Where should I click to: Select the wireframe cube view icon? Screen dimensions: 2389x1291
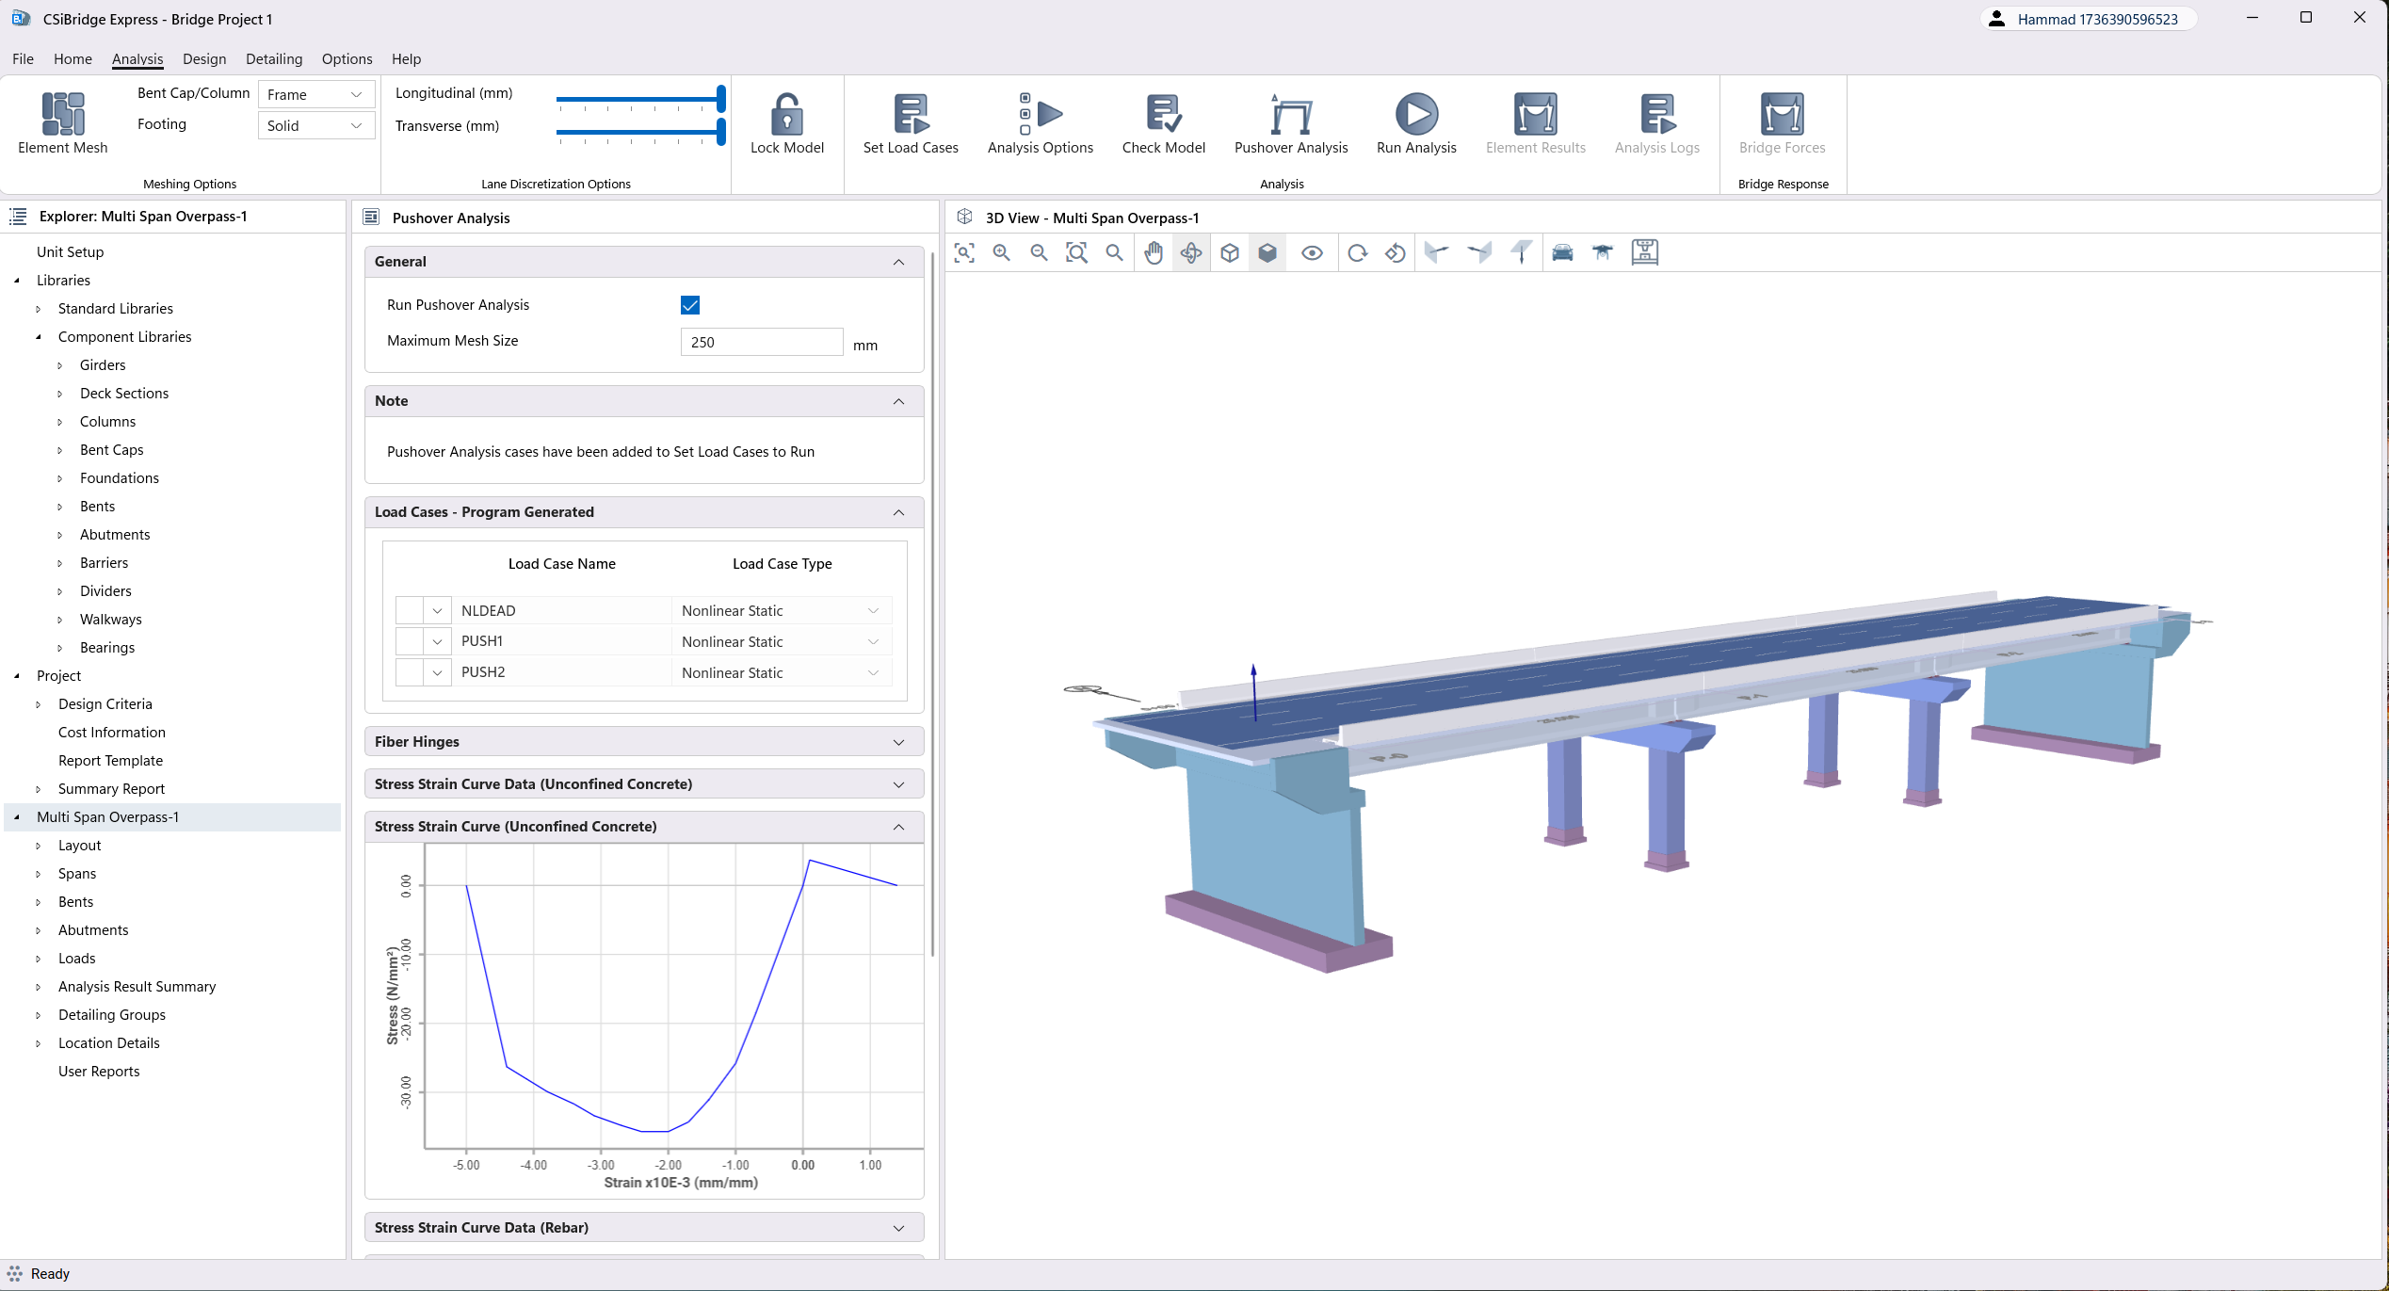(1230, 252)
